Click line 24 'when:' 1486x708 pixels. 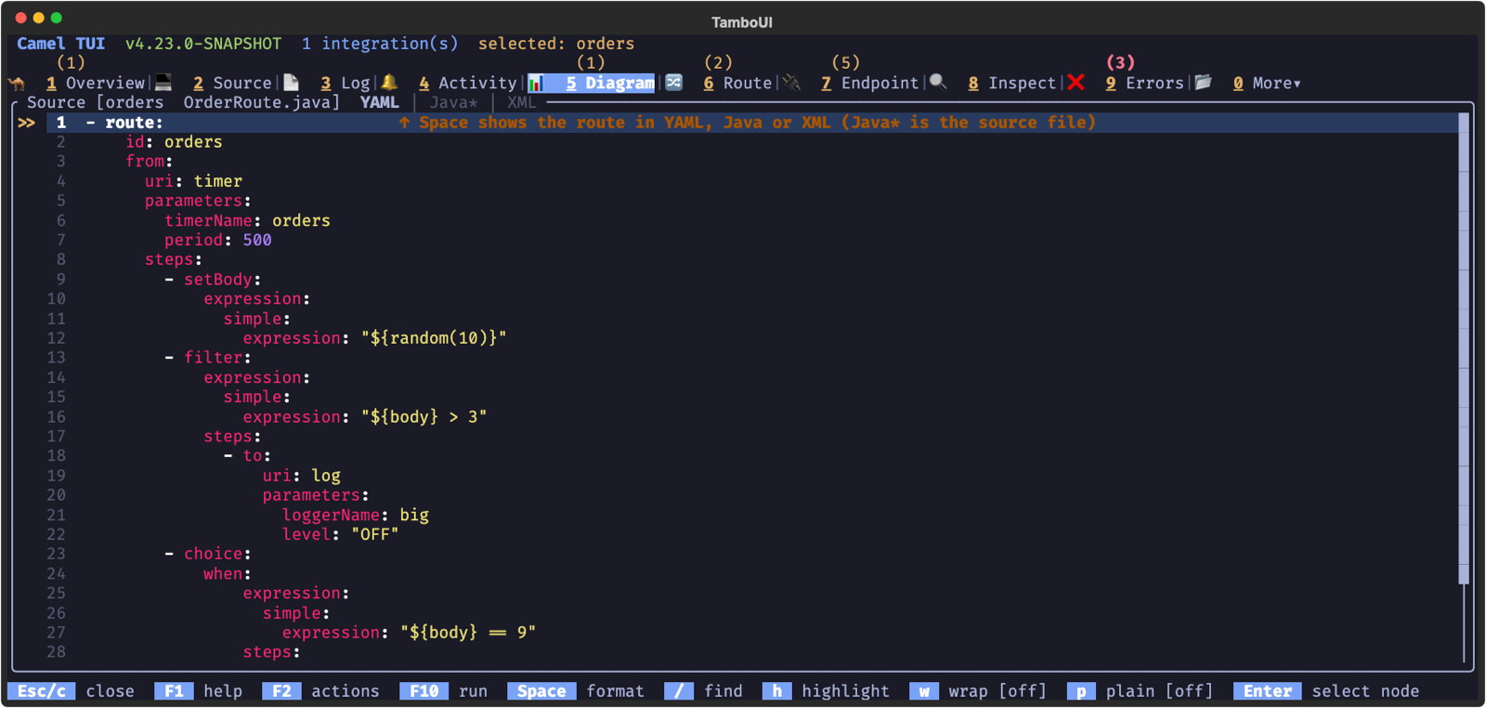tap(228, 573)
